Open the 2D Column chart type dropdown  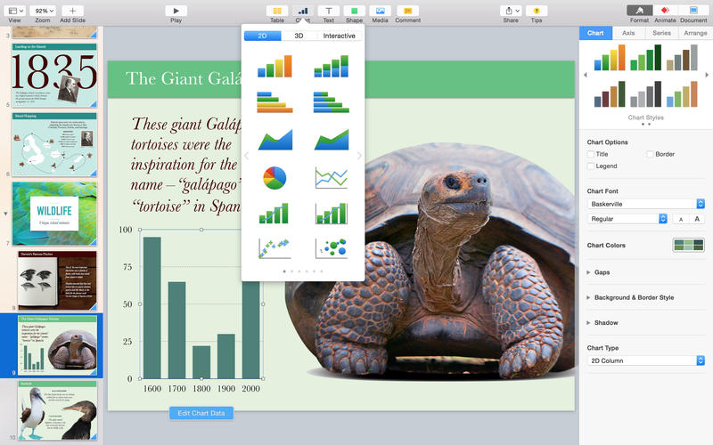coord(645,360)
